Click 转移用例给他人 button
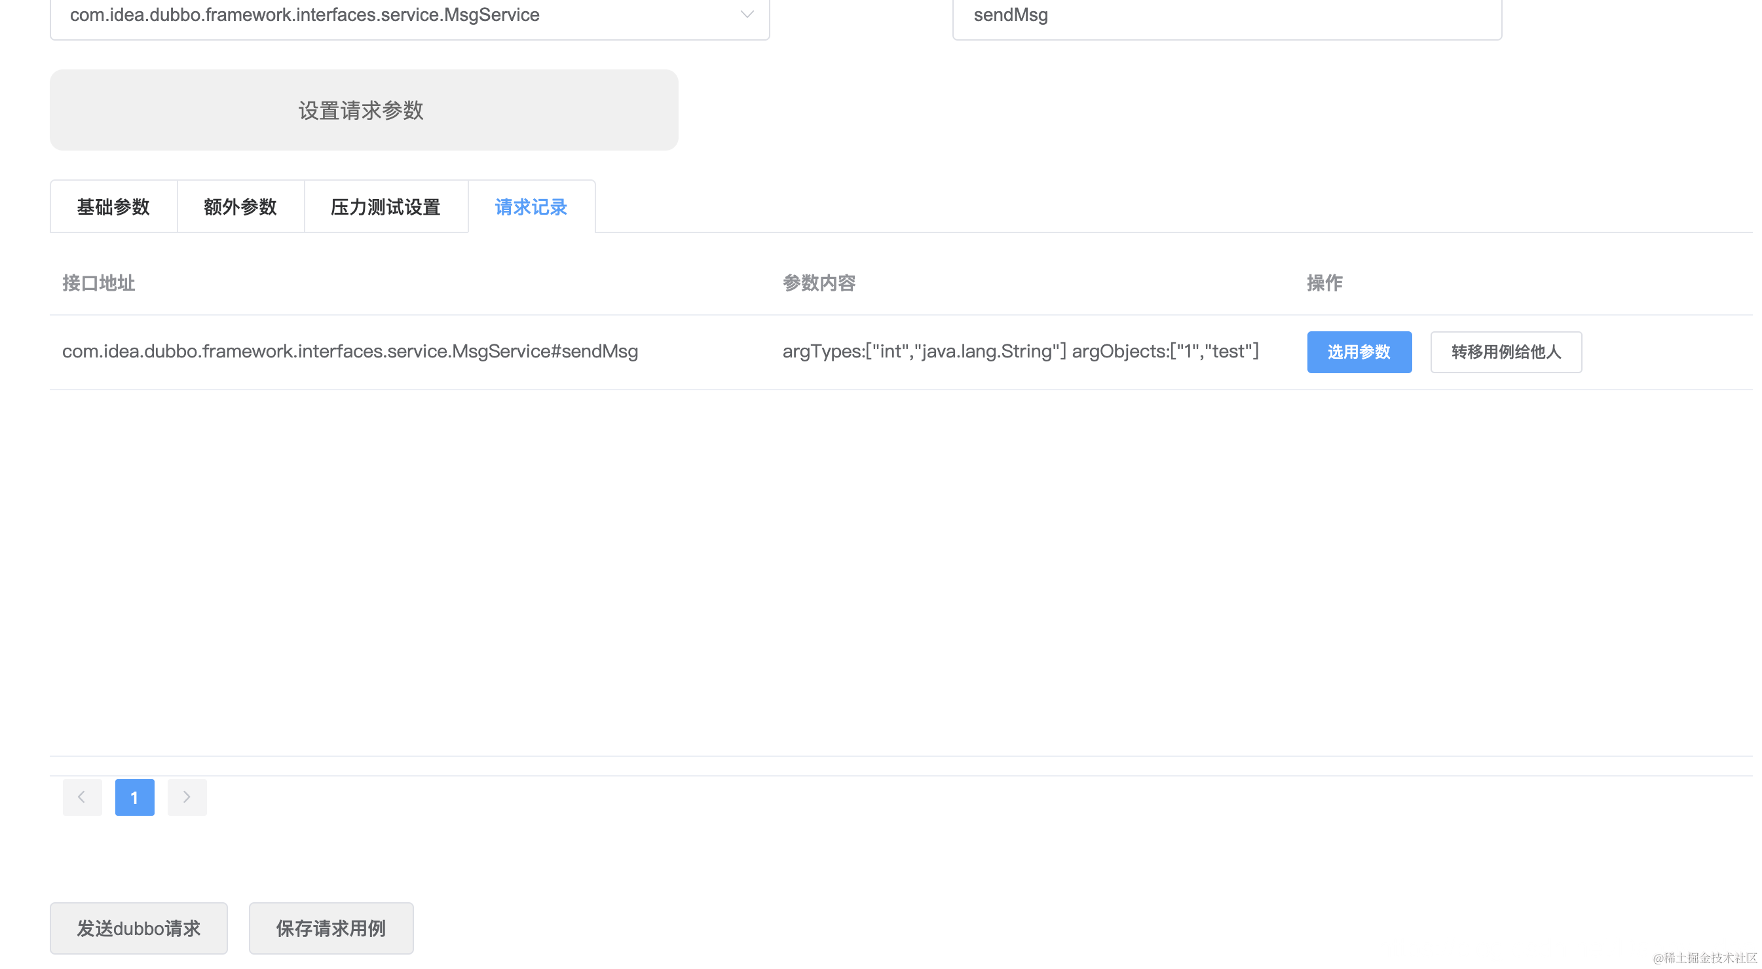 pyautogui.click(x=1505, y=352)
